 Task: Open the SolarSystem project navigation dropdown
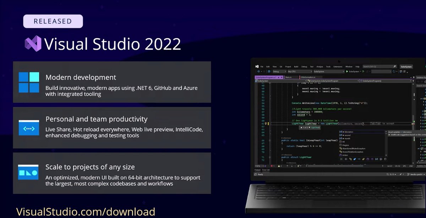click(x=280, y=81)
